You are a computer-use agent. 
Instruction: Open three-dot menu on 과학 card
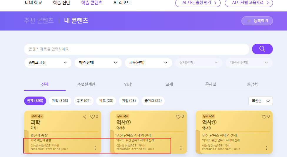click(x=95, y=148)
